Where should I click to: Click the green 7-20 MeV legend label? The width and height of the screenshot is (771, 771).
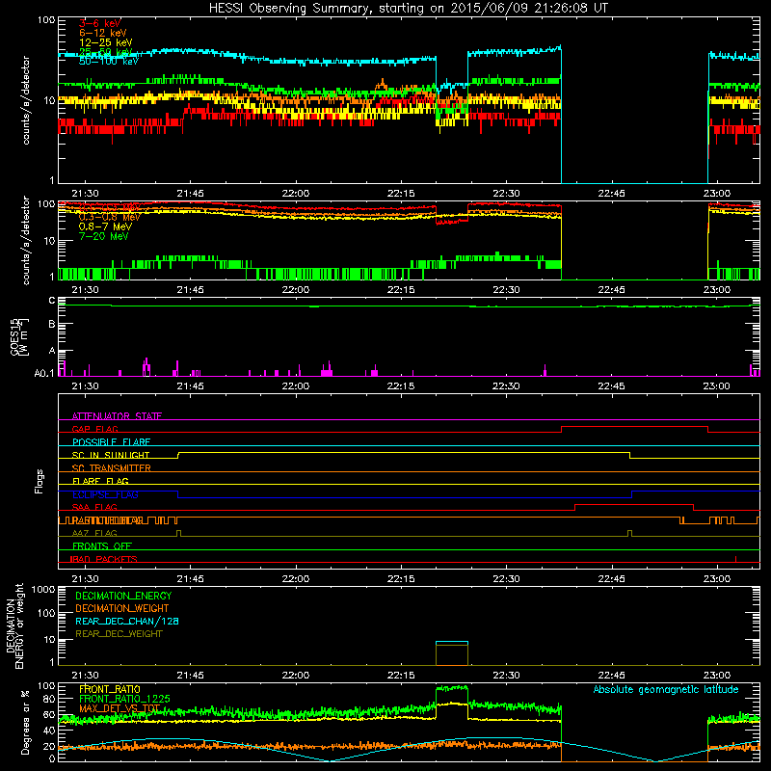pyautogui.click(x=104, y=236)
